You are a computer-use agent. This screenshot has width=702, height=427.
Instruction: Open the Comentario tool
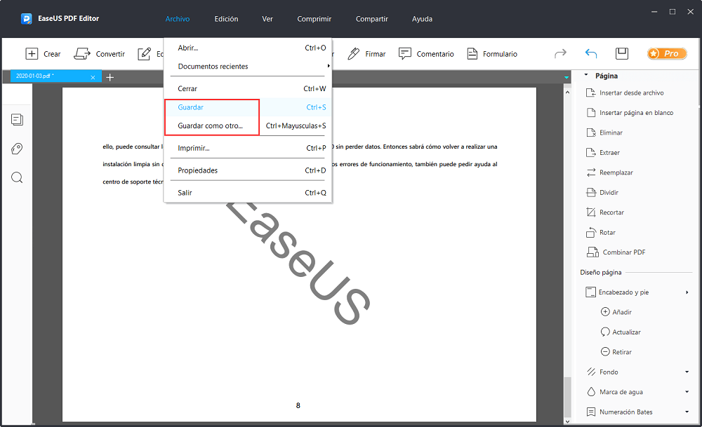coord(426,54)
